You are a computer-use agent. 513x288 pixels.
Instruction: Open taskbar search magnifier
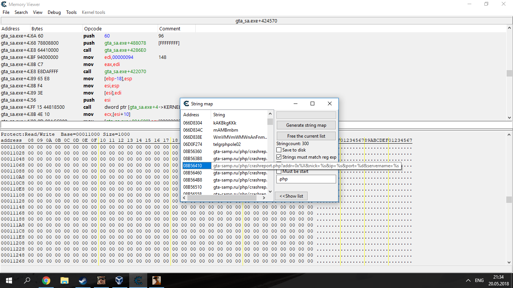pos(27,280)
